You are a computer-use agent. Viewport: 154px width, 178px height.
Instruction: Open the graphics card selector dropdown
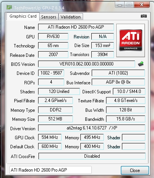(x=51, y=170)
